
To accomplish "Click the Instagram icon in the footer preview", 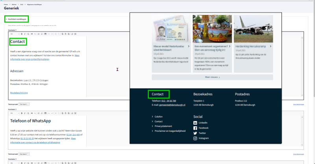I will [195, 138].
